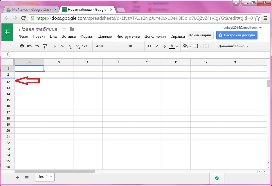Select column A header

29,62
